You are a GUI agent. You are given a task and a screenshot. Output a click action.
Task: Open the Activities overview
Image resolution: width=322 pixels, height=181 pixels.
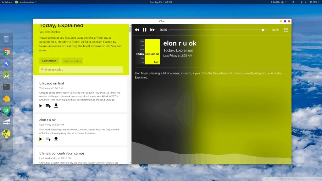coord(7,2)
